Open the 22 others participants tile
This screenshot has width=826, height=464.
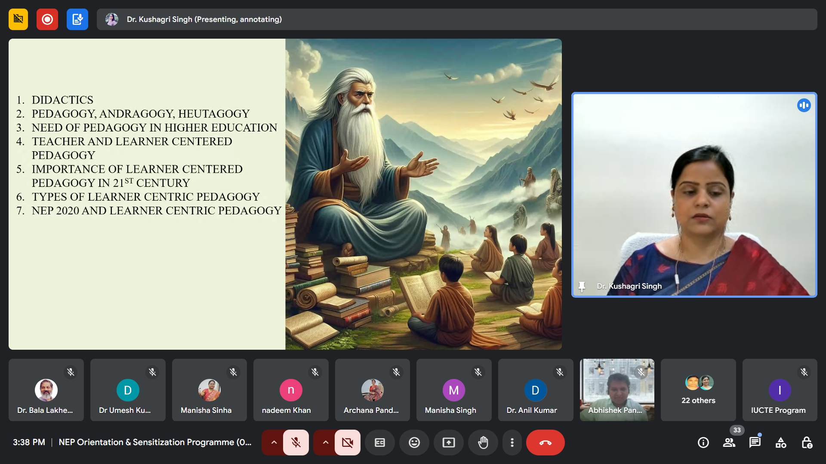[x=698, y=390]
